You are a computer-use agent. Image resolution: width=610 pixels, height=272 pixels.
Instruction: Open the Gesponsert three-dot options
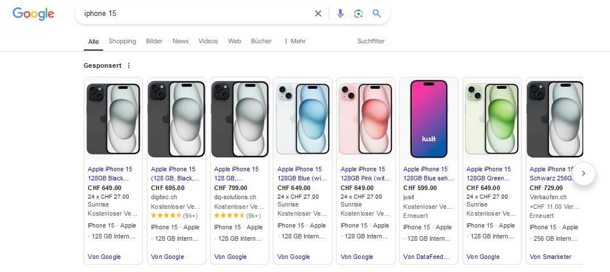coord(129,65)
